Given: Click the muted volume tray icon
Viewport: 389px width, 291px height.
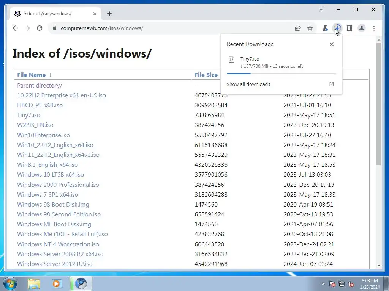Looking at the screenshot, I should [351, 284].
